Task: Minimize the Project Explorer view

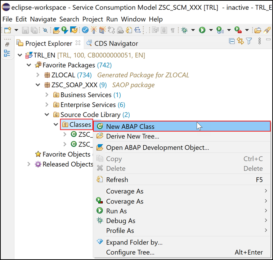Action: [268, 40]
